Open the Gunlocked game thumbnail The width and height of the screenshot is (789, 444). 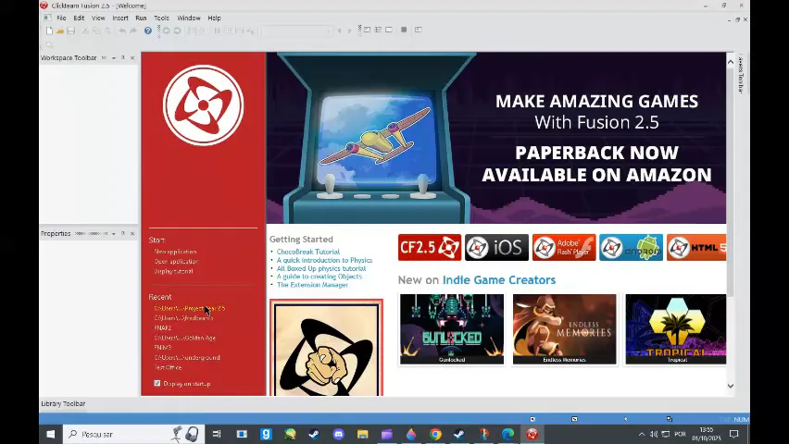click(x=452, y=329)
